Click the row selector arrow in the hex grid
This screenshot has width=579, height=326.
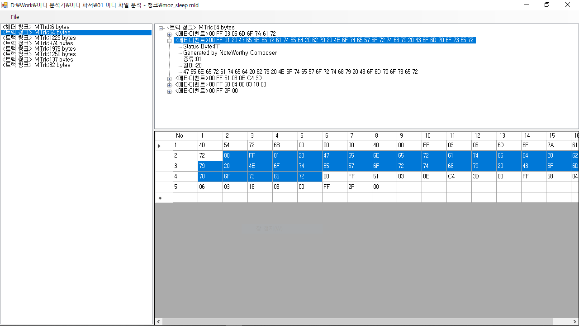tap(159, 145)
